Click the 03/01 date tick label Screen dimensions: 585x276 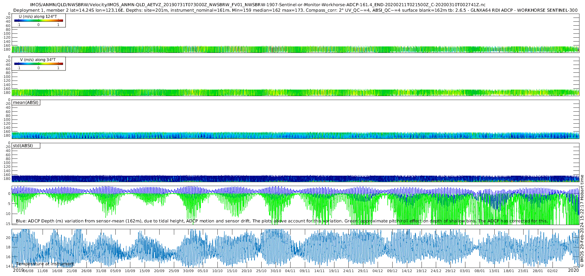[x=465, y=271]
